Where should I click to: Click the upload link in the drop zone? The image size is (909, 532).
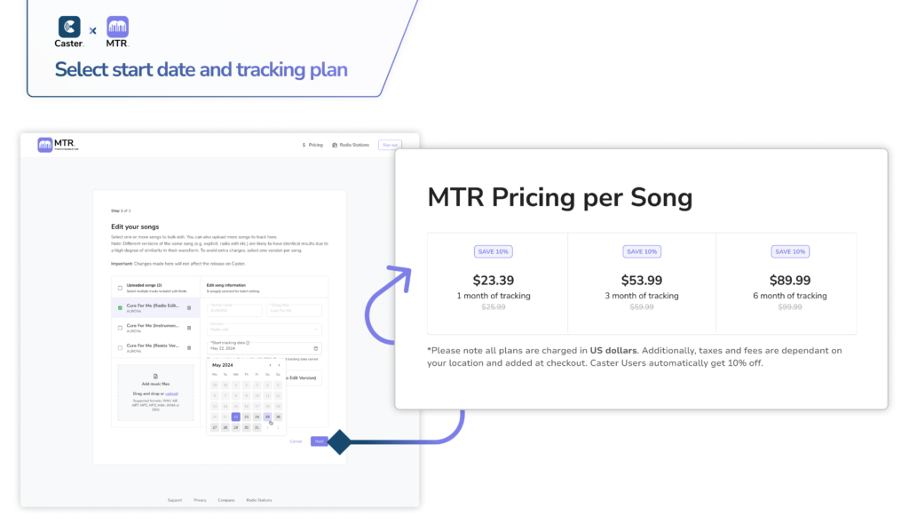171,394
